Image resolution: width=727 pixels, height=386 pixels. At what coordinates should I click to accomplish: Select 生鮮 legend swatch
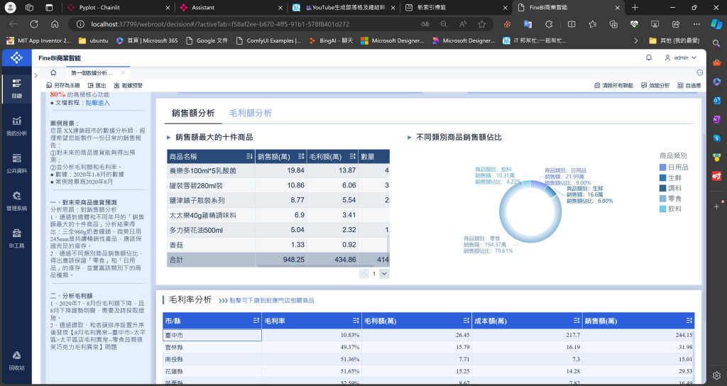pyautogui.click(x=662, y=178)
